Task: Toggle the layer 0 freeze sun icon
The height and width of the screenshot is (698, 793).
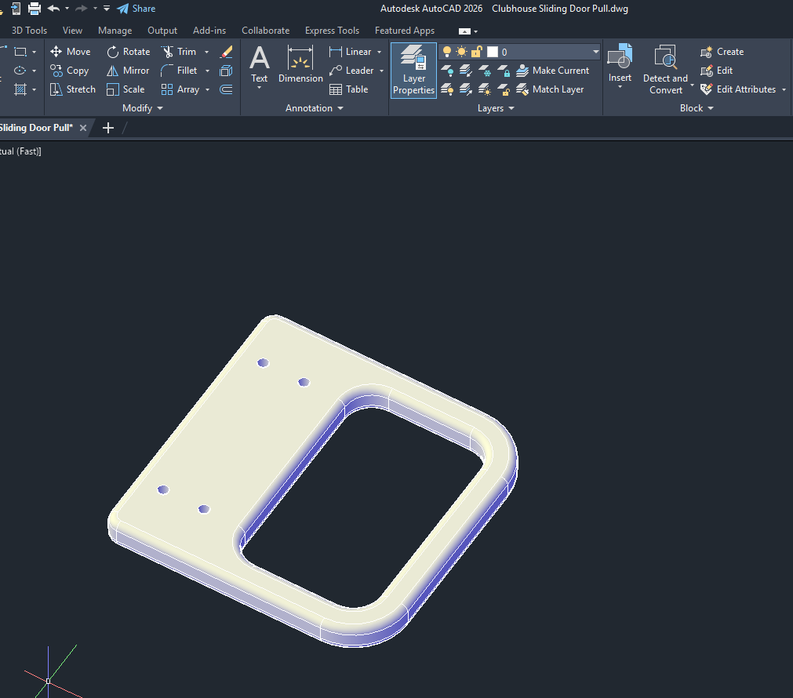Action: tap(461, 52)
